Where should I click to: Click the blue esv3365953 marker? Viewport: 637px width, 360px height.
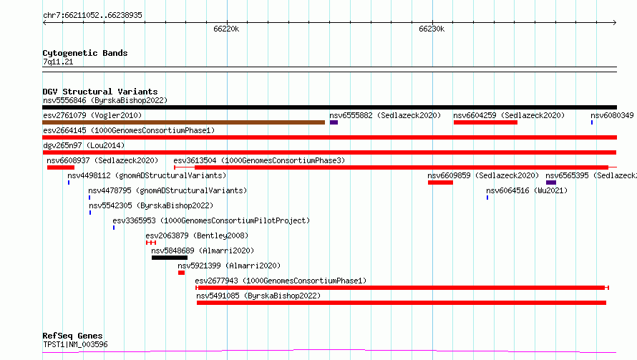coord(114,228)
